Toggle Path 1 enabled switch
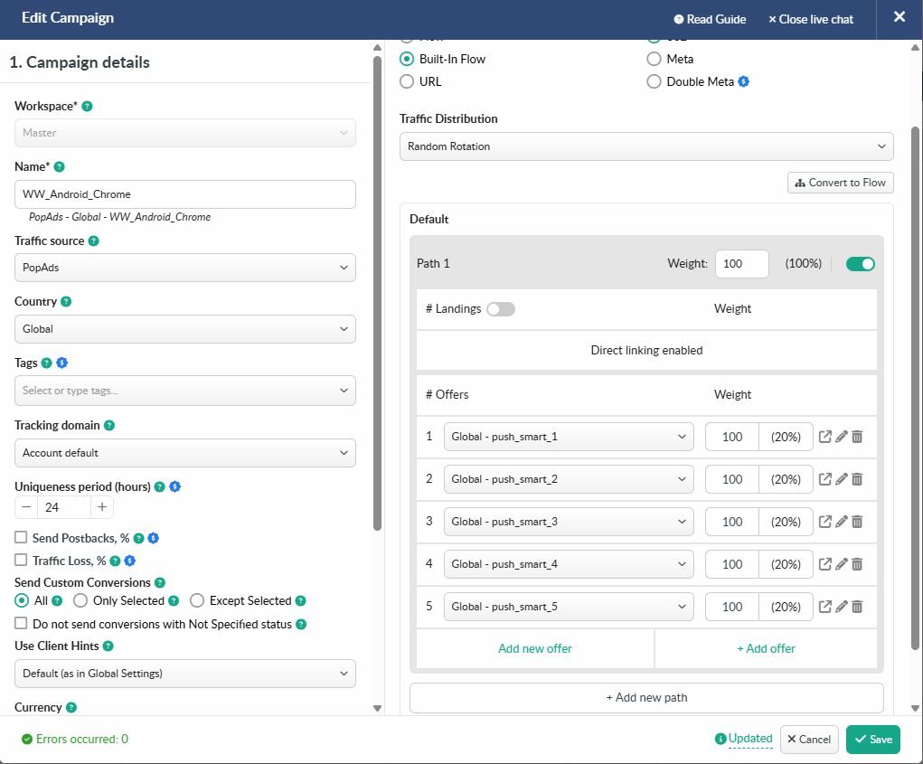This screenshot has height=764, width=923. point(860,264)
